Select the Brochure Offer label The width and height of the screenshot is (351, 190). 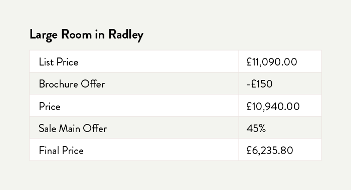point(72,84)
